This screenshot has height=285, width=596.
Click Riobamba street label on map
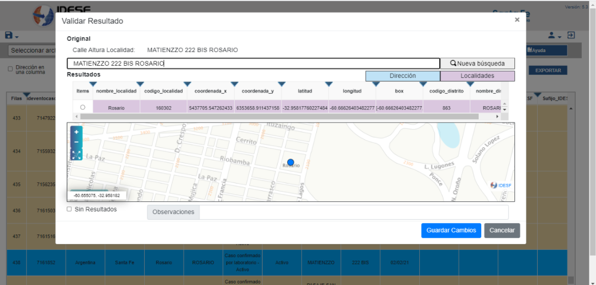pyautogui.click(x=235, y=161)
